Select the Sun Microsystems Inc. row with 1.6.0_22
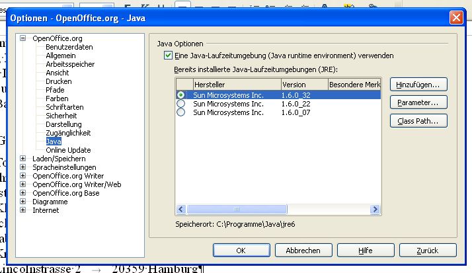The image size is (472, 273). pos(278,104)
